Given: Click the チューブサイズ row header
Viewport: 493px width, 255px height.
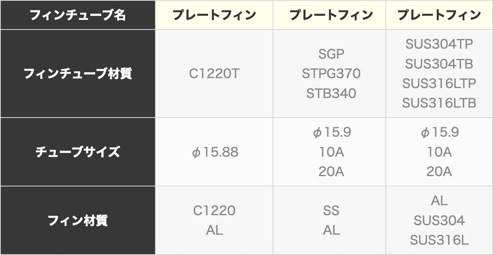Looking at the screenshot, I should (x=78, y=152).
